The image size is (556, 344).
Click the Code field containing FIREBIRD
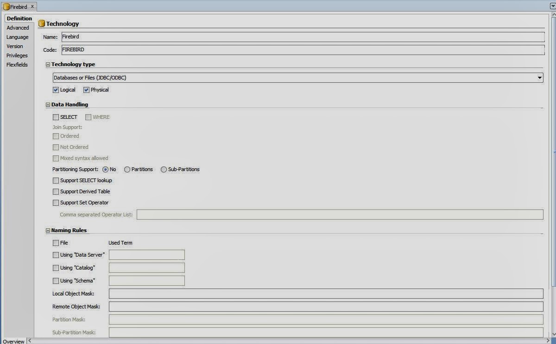(x=302, y=50)
